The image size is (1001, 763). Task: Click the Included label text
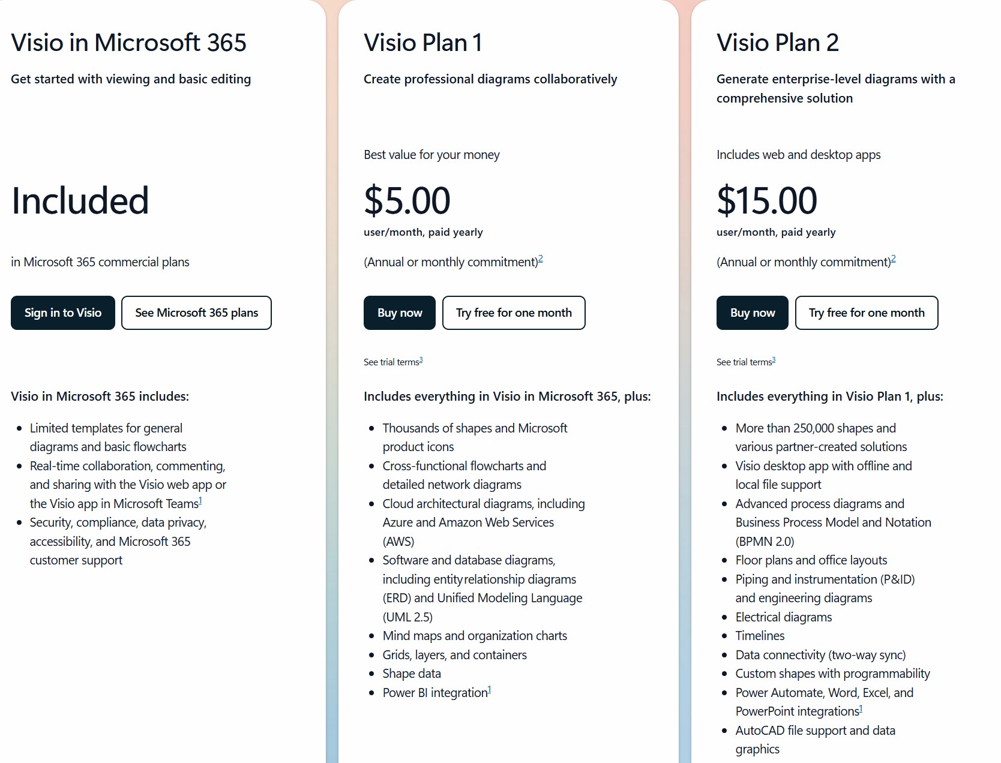point(80,201)
